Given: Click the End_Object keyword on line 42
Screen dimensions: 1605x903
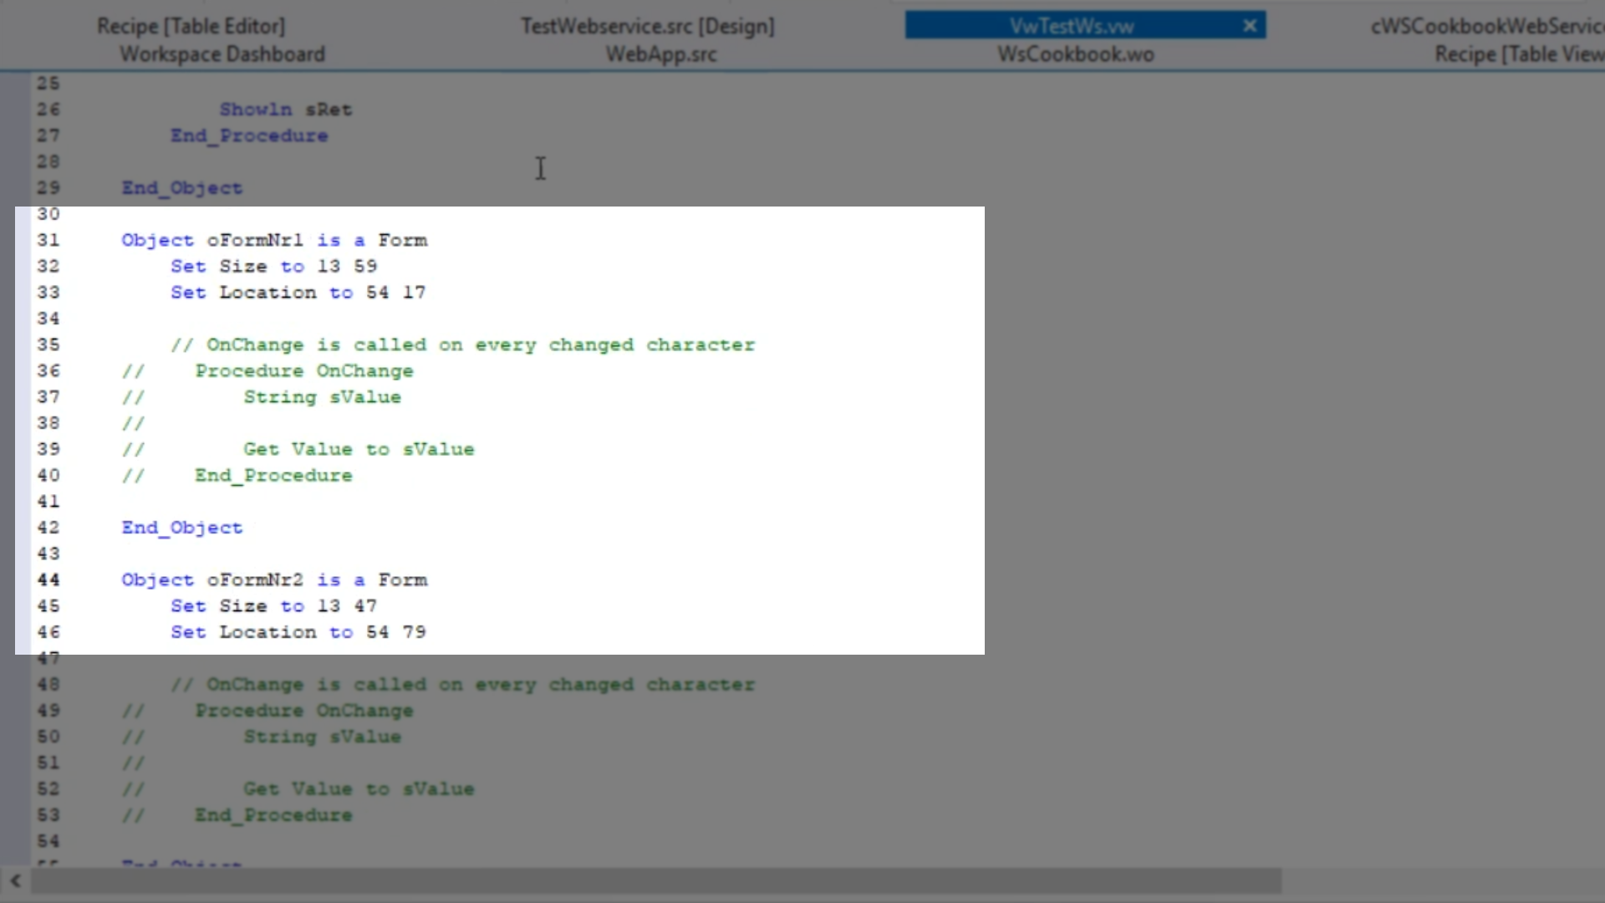Looking at the screenshot, I should [x=182, y=528].
